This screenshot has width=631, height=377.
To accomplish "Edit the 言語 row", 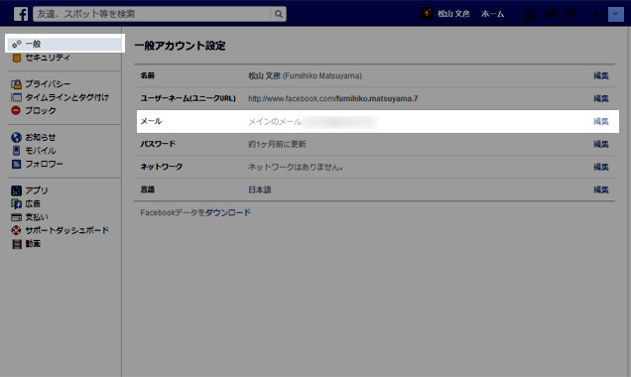I will pyautogui.click(x=601, y=189).
